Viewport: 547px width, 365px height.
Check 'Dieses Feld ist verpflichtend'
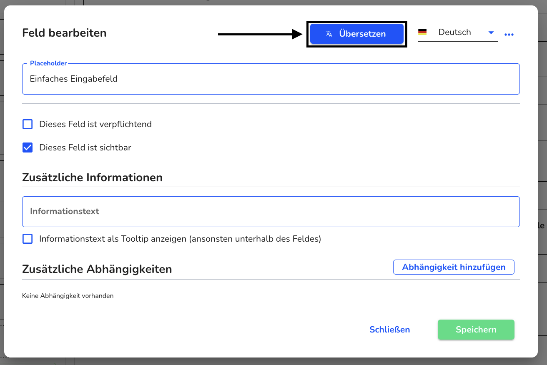(x=28, y=124)
